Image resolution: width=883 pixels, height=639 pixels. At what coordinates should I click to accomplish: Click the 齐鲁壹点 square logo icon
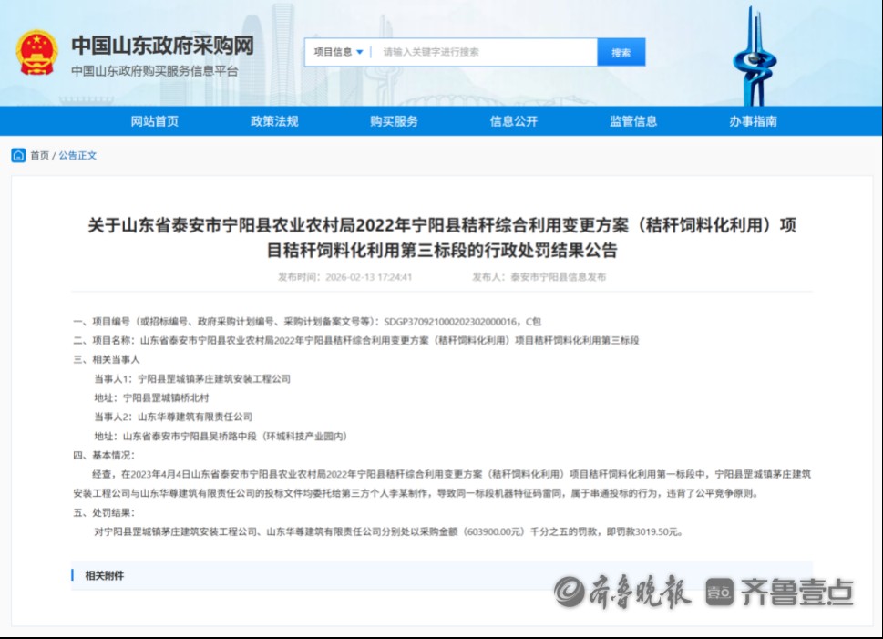pos(719,592)
